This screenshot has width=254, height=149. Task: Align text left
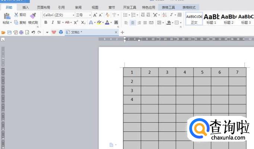point(126,23)
